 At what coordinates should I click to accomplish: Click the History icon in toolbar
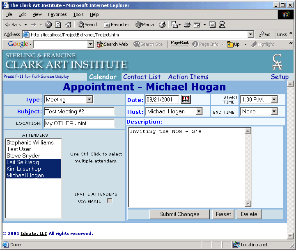tap(162, 25)
